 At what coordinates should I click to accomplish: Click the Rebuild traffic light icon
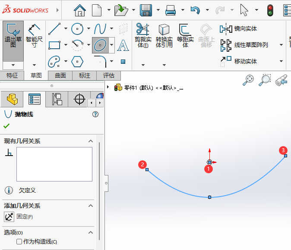tap(270, 10)
